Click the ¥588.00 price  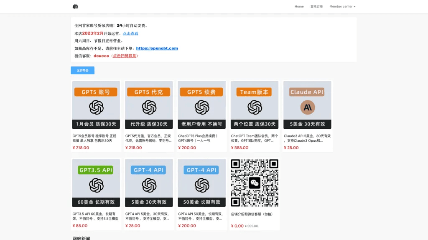pos(239,148)
